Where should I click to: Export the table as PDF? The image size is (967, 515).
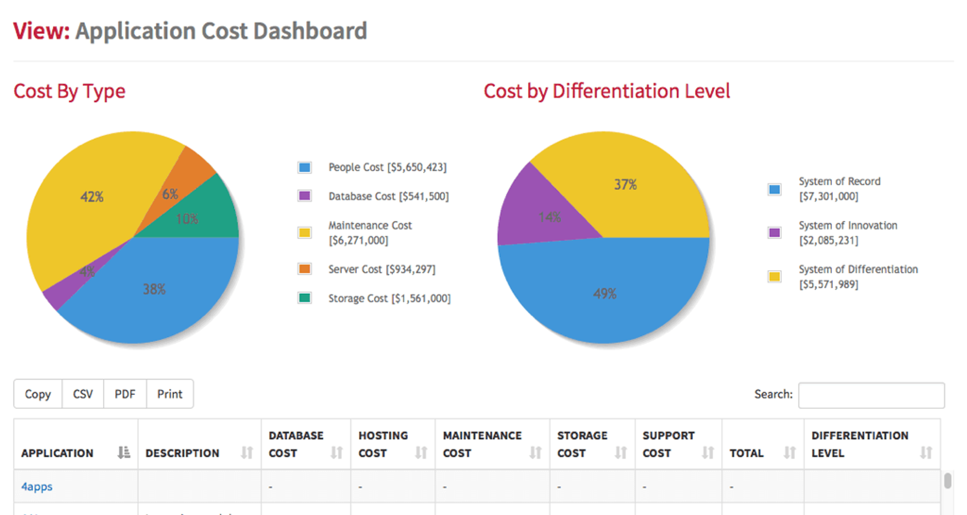click(x=125, y=394)
